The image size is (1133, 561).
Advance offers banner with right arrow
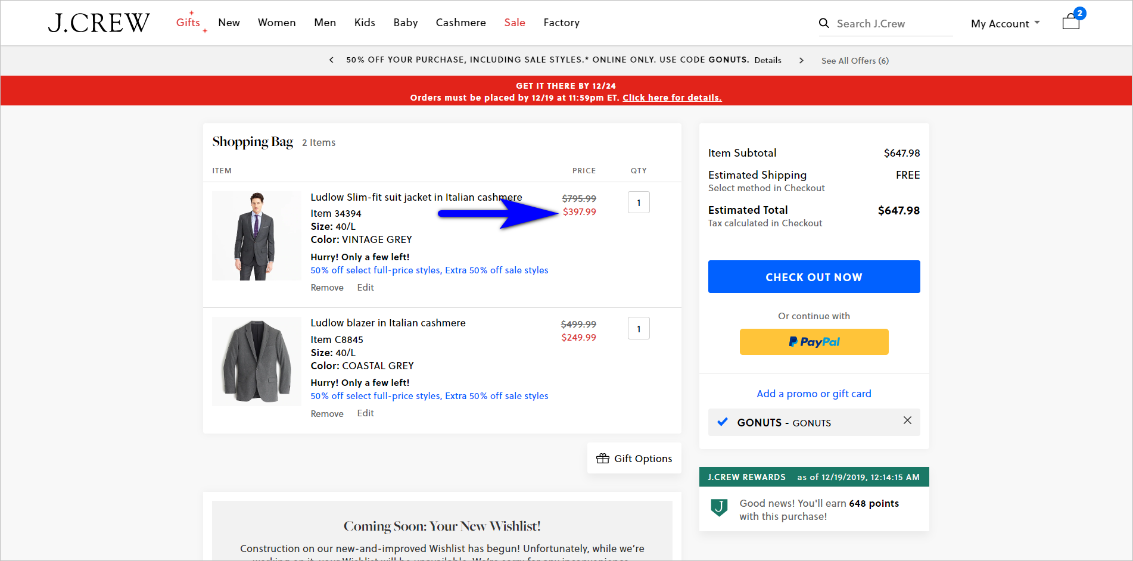coord(801,60)
